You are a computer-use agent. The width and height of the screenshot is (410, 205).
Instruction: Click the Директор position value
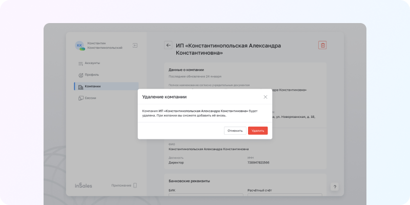pos(176,162)
